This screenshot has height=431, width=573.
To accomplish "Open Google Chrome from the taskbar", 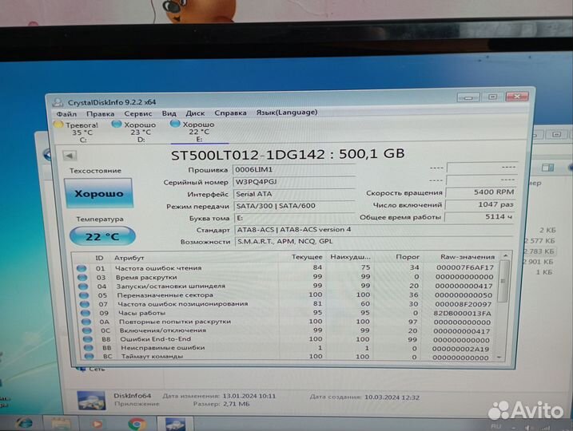I will (x=137, y=424).
